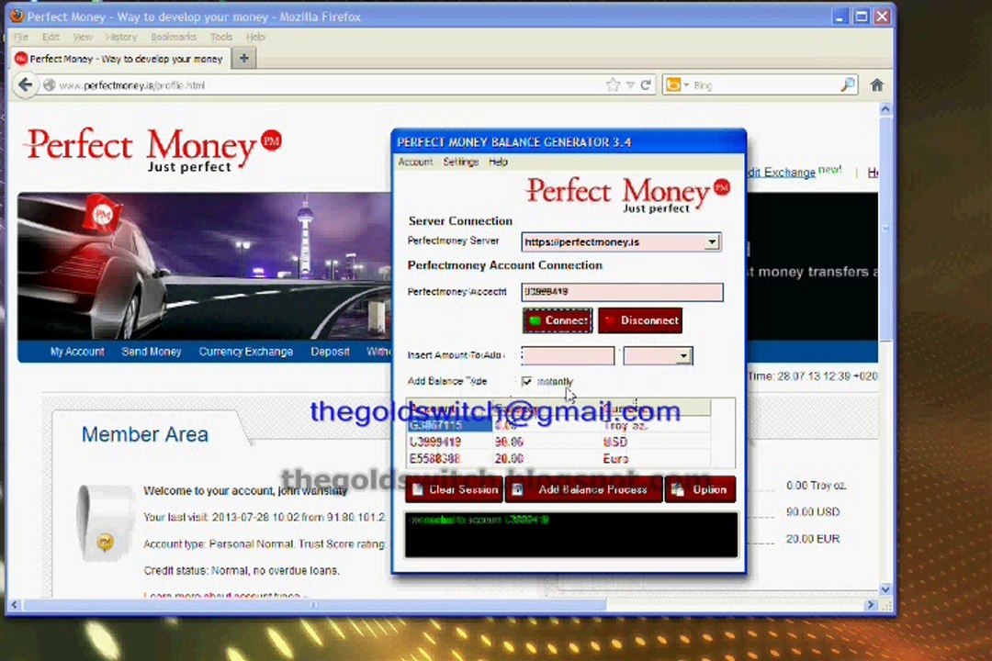The image size is (992, 661).
Task: Click the Option button icon
Action: coord(678,489)
